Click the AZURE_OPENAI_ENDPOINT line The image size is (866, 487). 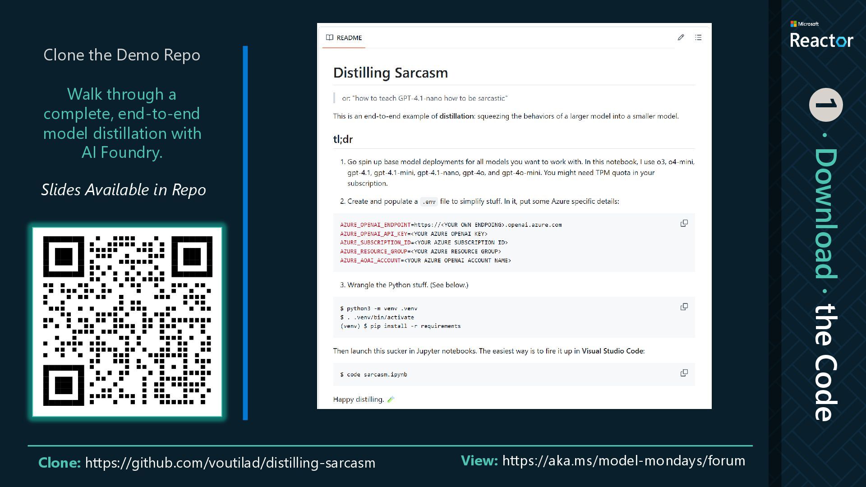[451, 225]
